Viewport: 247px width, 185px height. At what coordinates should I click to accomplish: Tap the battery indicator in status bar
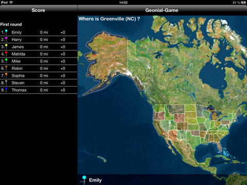[243, 3]
